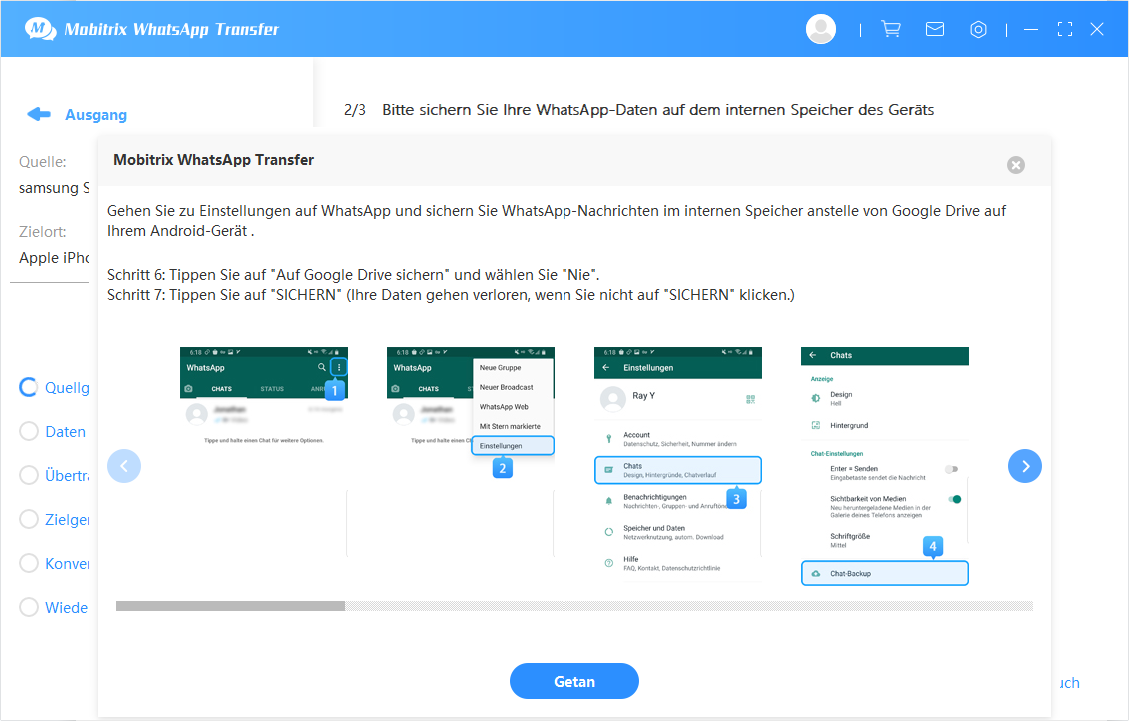Viewport: 1129px width, 721px height.
Task: Open the shopping cart icon
Action: tap(891, 29)
